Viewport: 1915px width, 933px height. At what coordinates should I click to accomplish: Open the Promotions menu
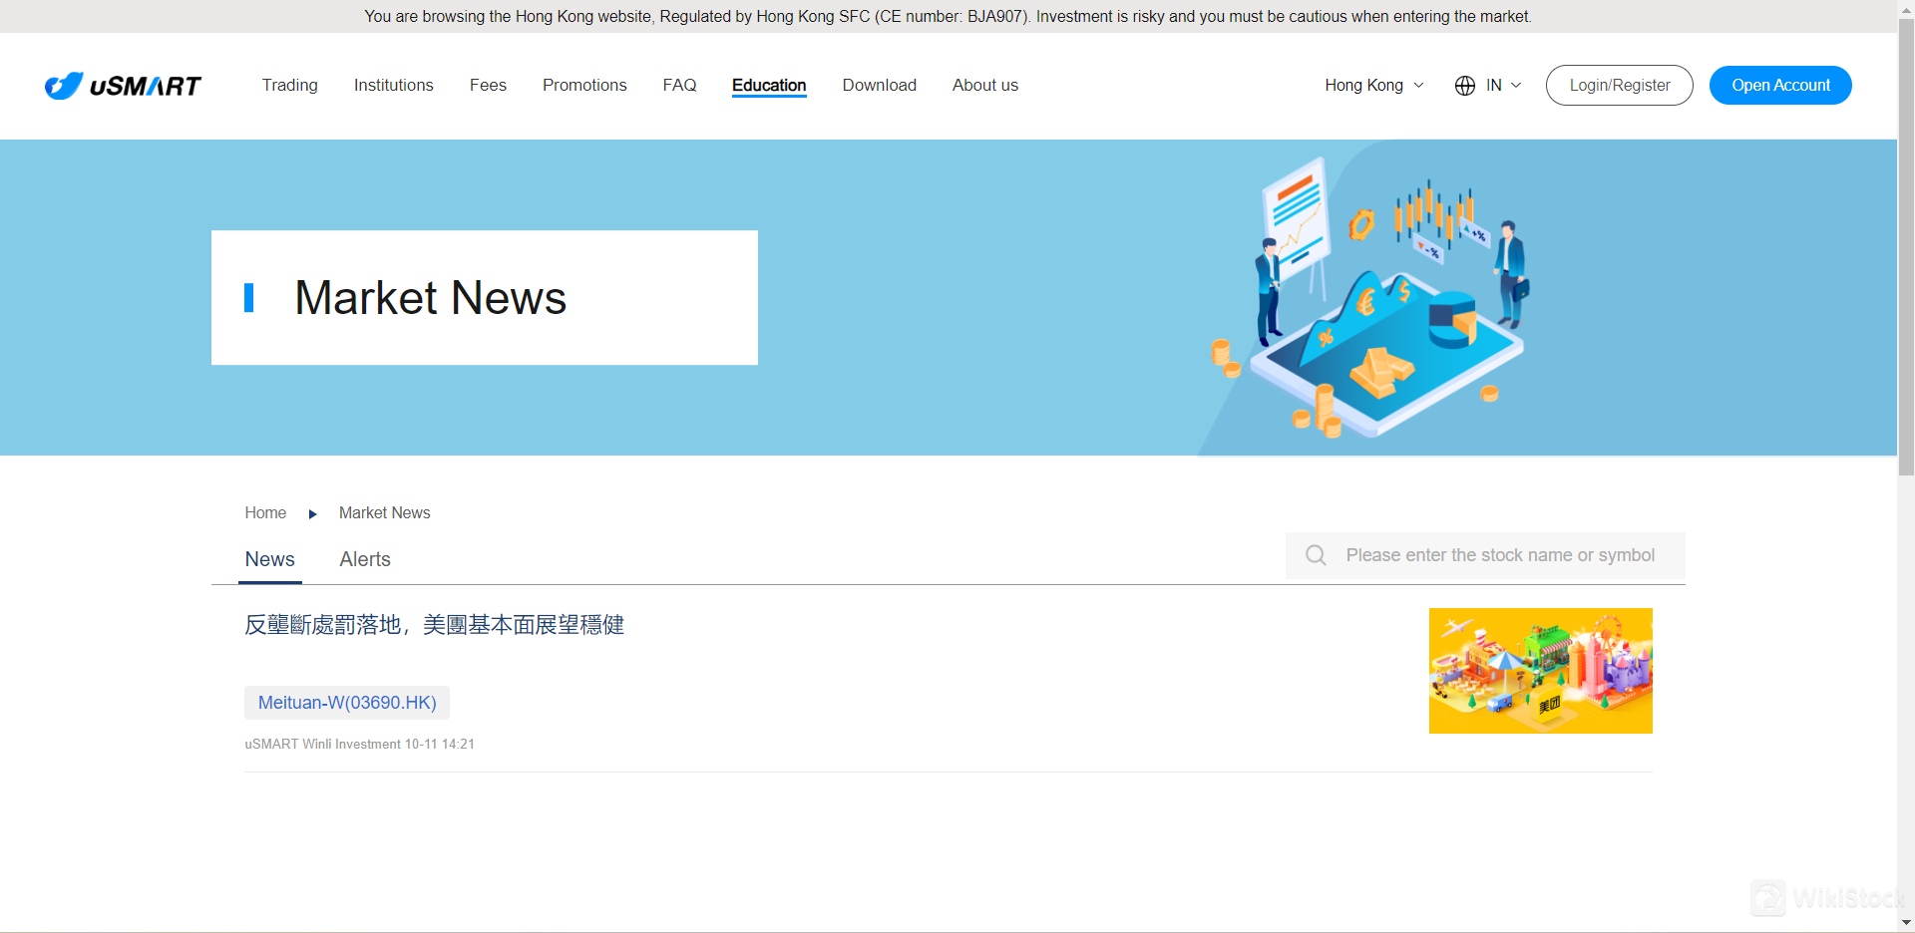coord(584,86)
